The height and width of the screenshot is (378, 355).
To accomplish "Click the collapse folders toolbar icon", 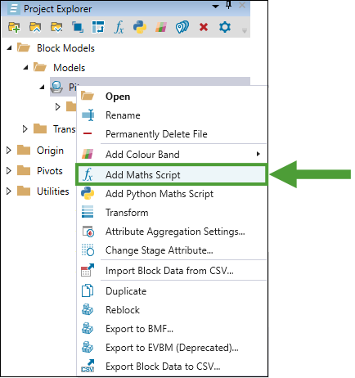I will [x=35, y=27].
